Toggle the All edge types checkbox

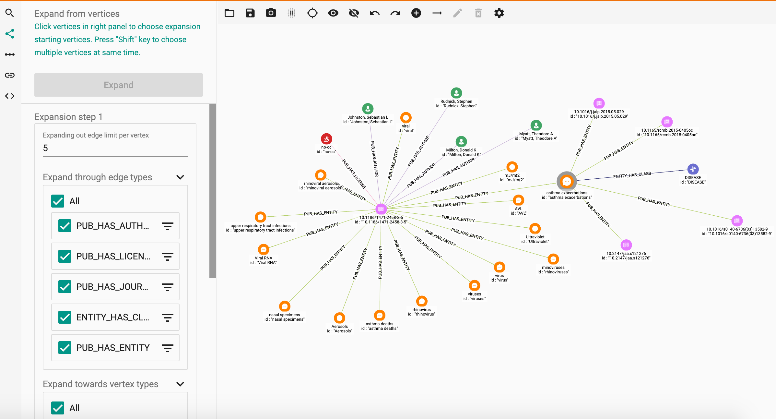58,201
